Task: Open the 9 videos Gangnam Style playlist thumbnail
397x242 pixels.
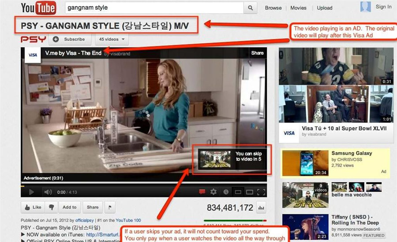Action: [305, 195]
